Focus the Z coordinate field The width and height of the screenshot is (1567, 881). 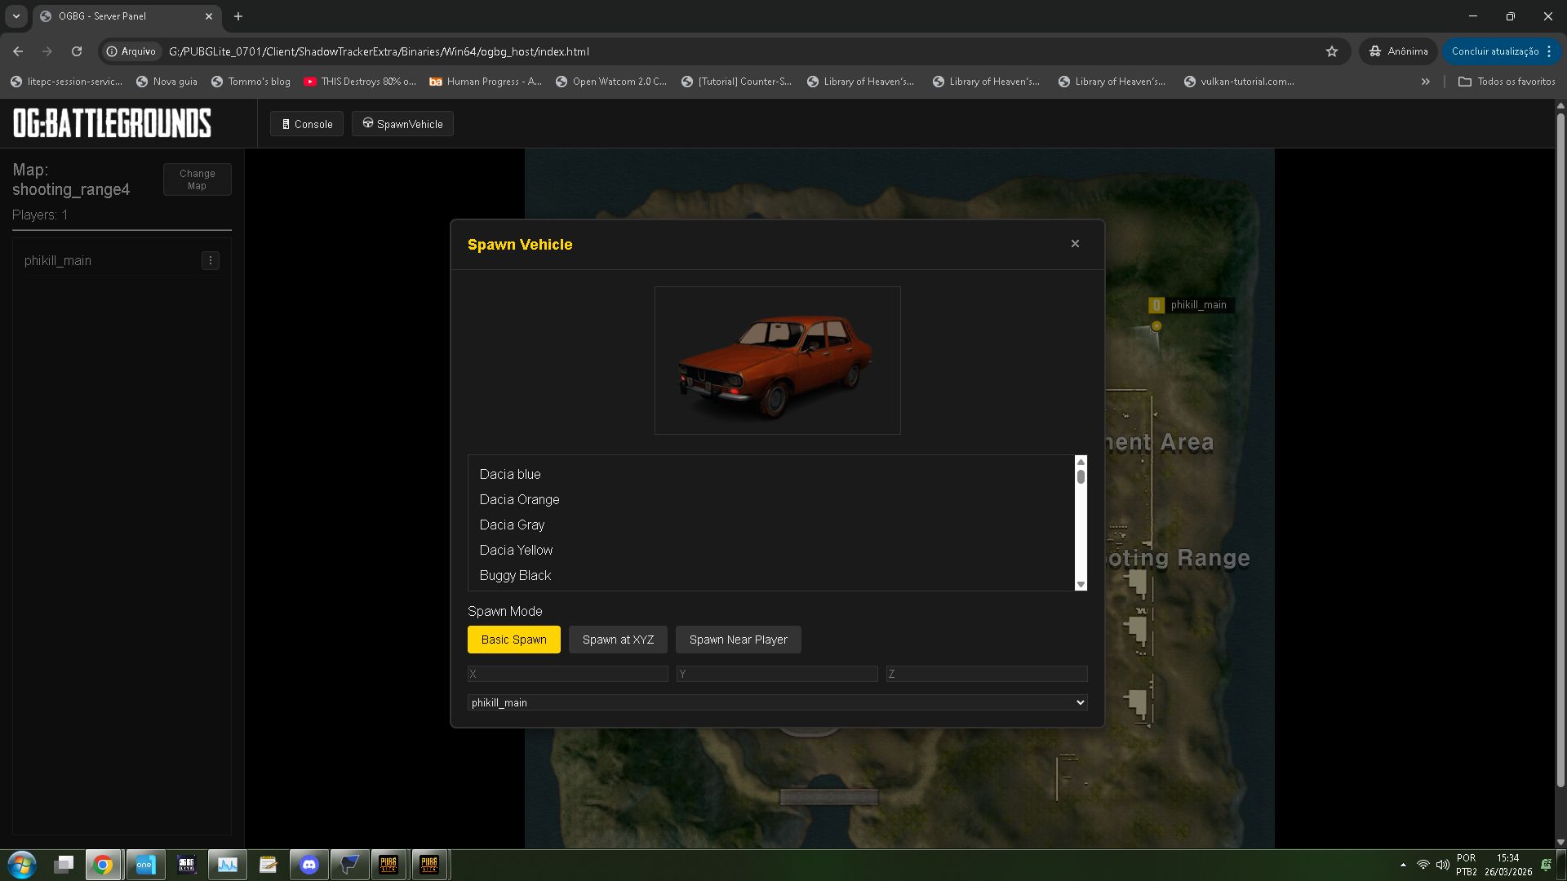coord(987,674)
